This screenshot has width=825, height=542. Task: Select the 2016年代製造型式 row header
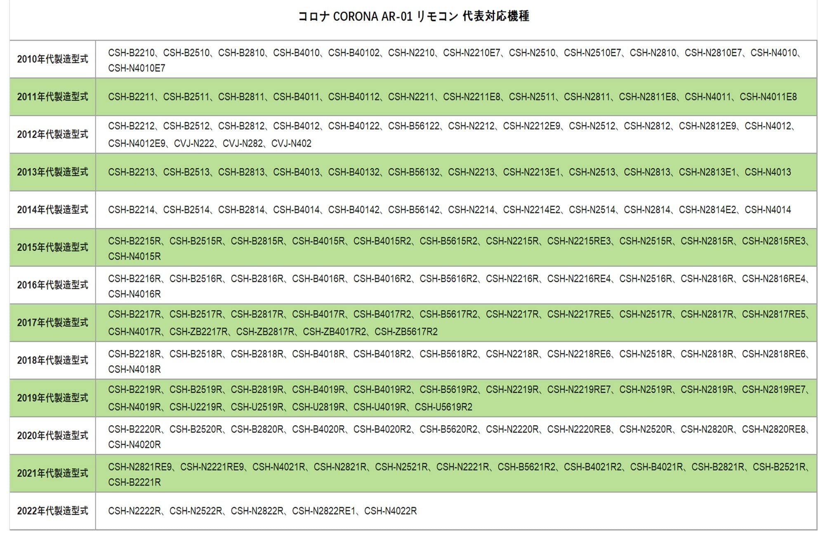pos(52,285)
